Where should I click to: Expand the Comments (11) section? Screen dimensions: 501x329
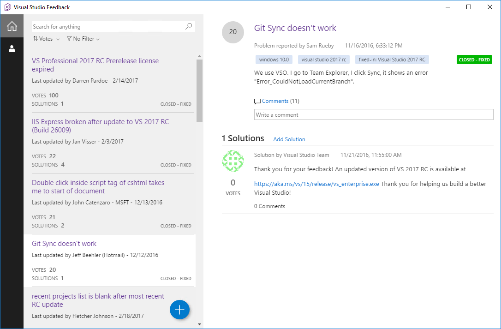[x=275, y=101]
